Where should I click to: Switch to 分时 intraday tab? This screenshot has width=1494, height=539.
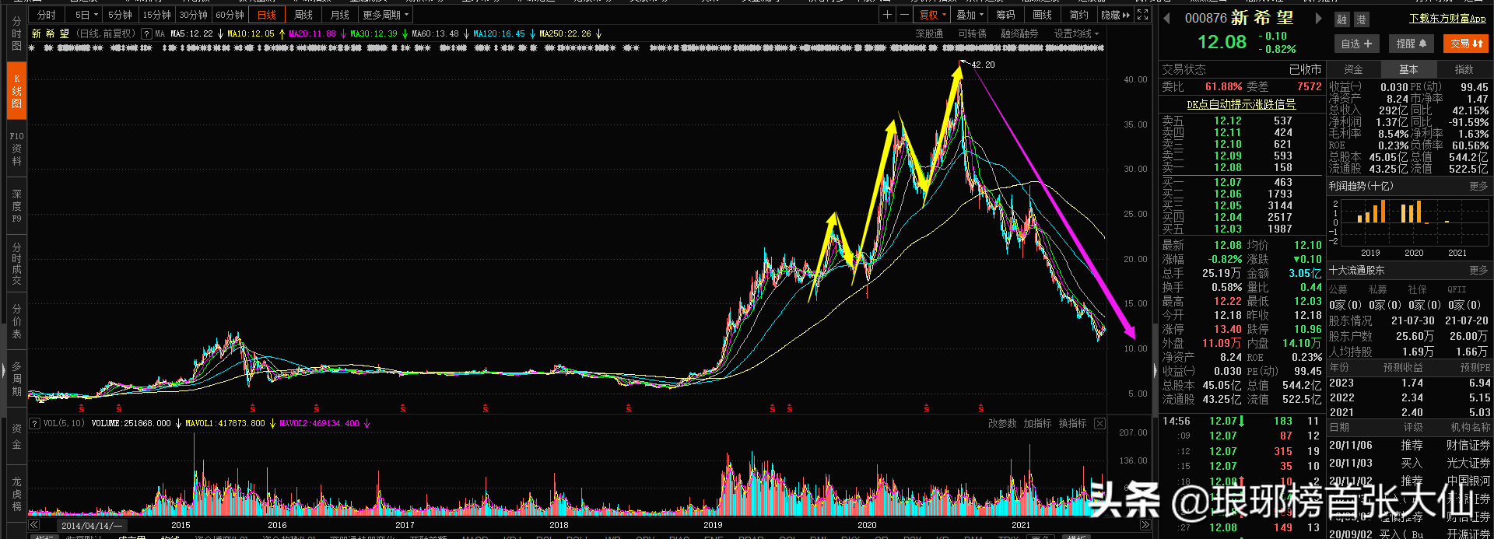tap(47, 15)
